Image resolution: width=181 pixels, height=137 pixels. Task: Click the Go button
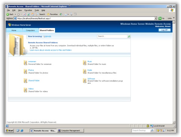pyautogui.click(x=161, y=18)
